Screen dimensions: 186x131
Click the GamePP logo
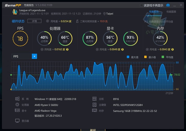13,5
